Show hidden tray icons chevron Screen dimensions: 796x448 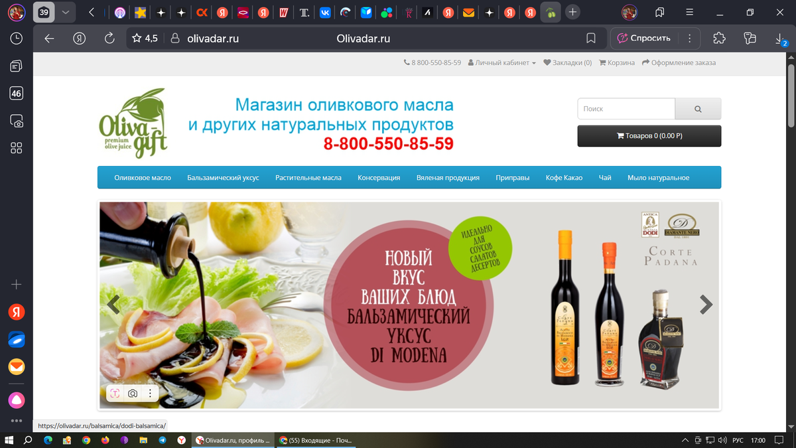[x=685, y=440]
